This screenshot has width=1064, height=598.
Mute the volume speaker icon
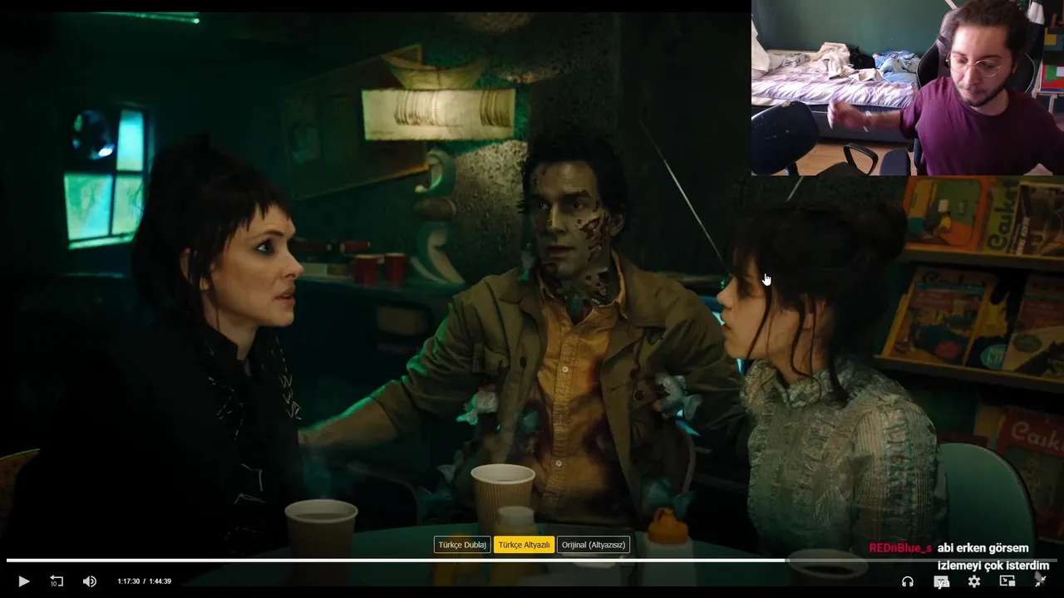point(90,581)
